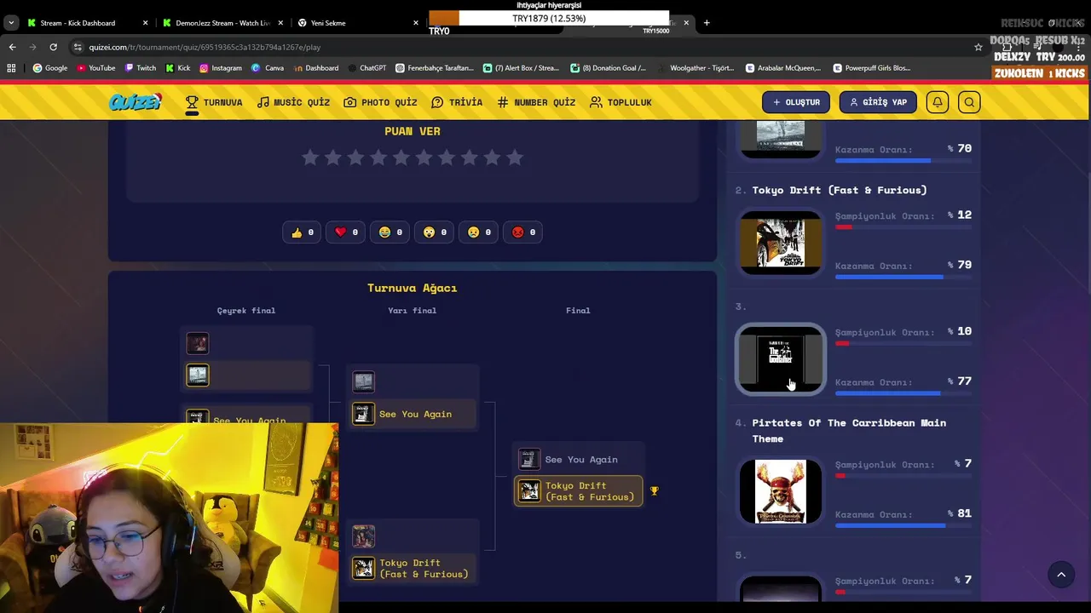This screenshot has height=613, width=1091.
Task: Open the Kick bookmark
Action: (178, 68)
